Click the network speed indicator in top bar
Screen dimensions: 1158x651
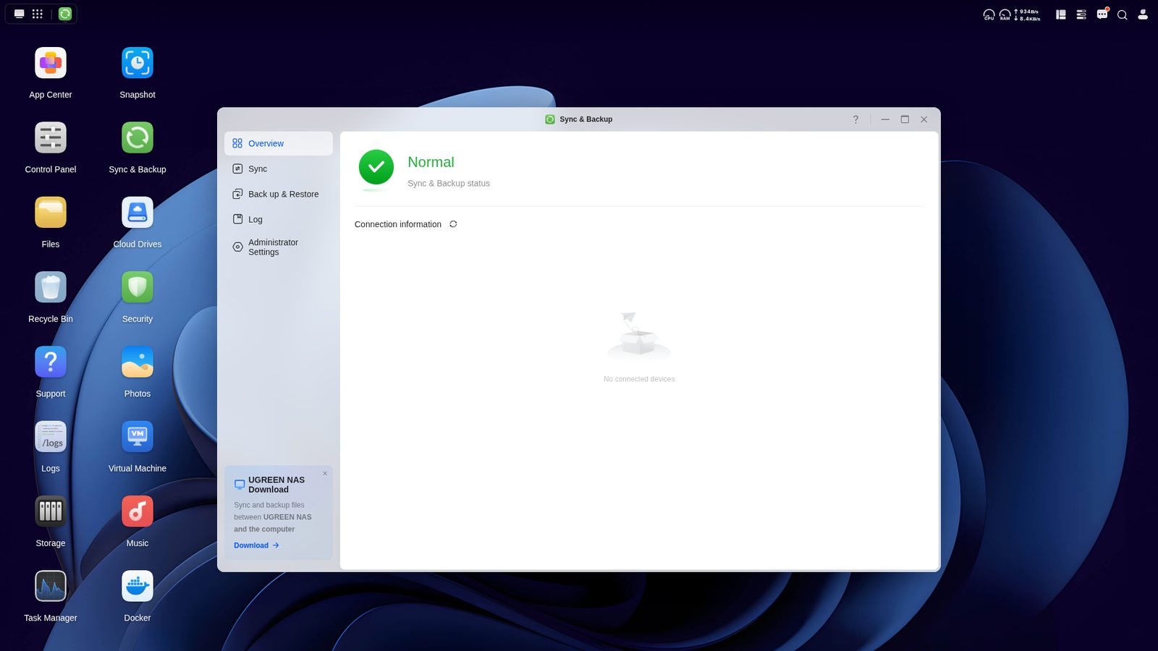pyautogui.click(x=1027, y=14)
